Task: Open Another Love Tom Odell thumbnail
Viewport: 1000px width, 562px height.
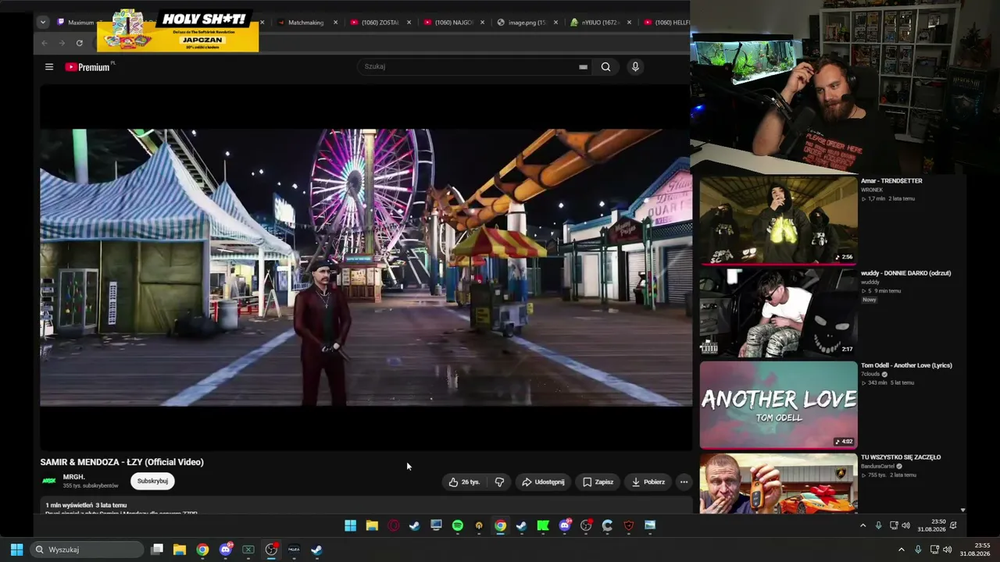Action: (x=778, y=404)
